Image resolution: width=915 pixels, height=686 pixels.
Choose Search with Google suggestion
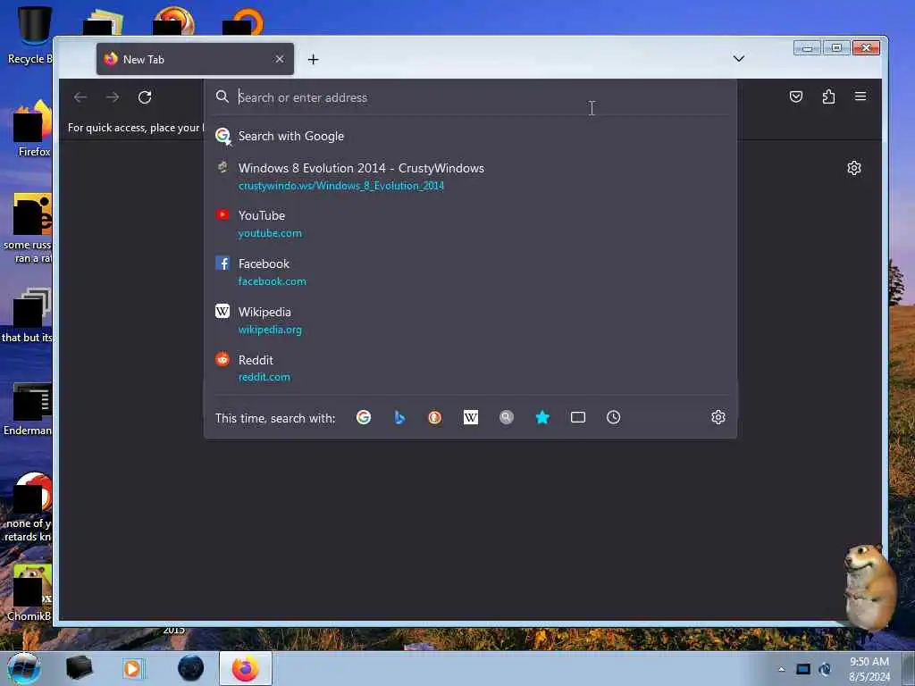click(x=470, y=136)
